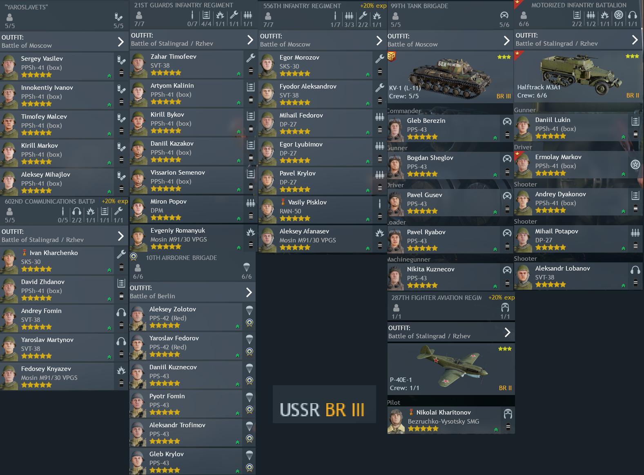This screenshot has height=475, width=644.
Task: Click the 21ST GUARDS INFANTRY REGIMENT header
Action: pyautogui.click(x=184, y=5)
